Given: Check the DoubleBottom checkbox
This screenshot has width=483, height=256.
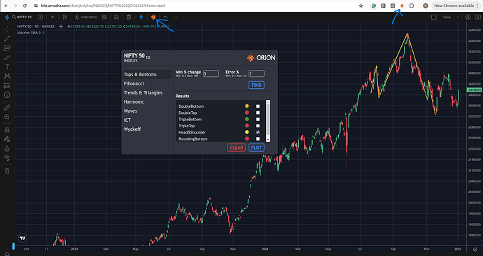Looking at the screenshot, I should tap(258, 106).
